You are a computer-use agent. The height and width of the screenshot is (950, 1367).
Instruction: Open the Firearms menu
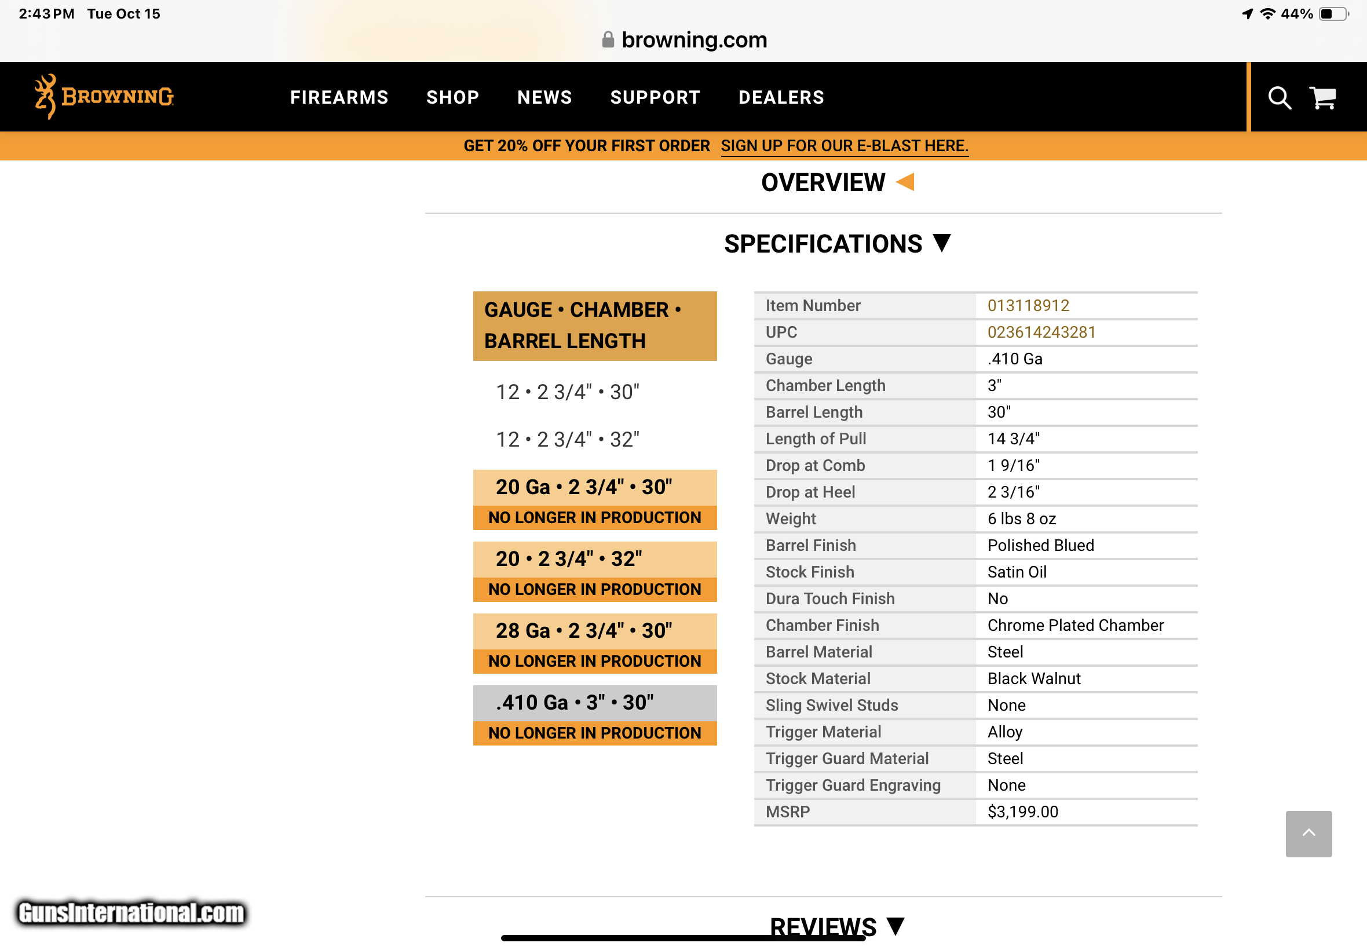click(x=339, y=98)
